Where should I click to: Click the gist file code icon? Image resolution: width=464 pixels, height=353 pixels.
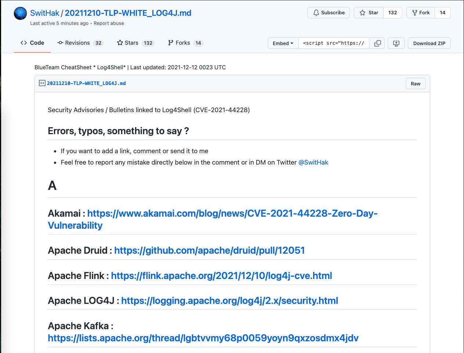(x=42, y=83)
